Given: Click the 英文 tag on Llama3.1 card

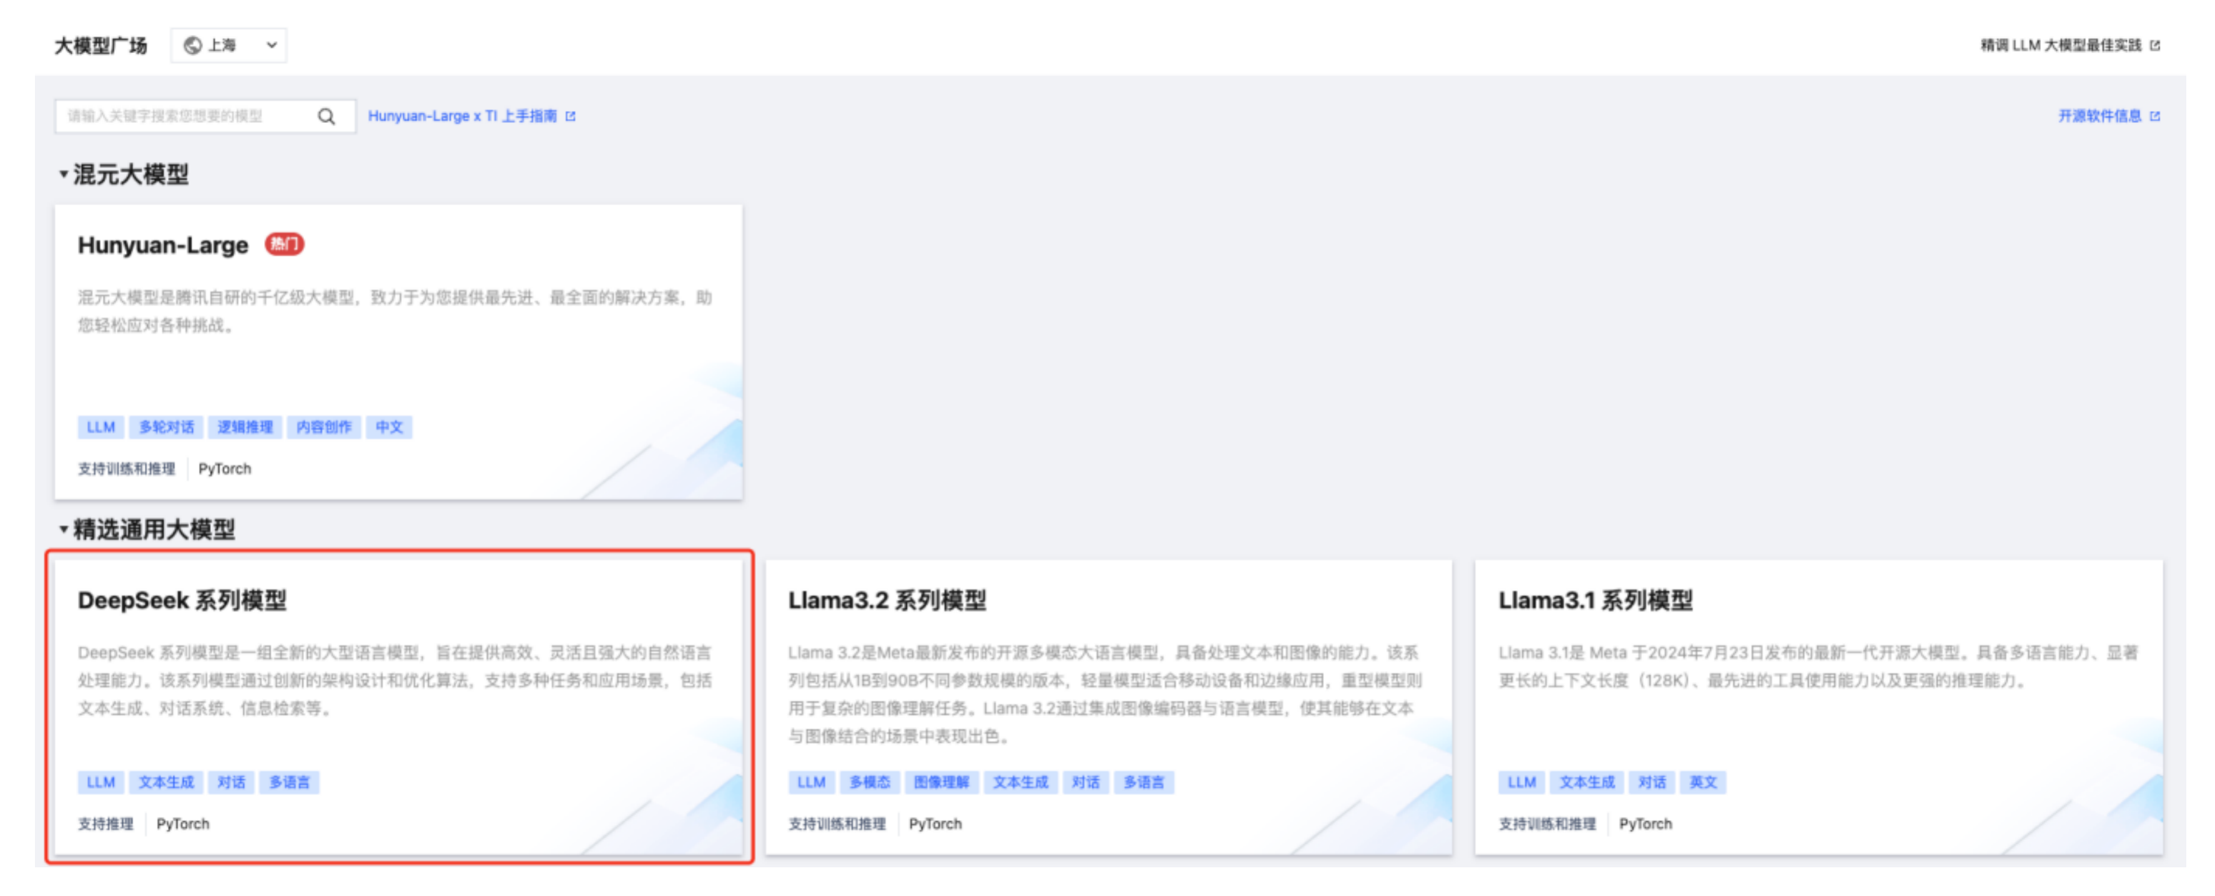Looking at the screenshot, I should pos(1703,782).
